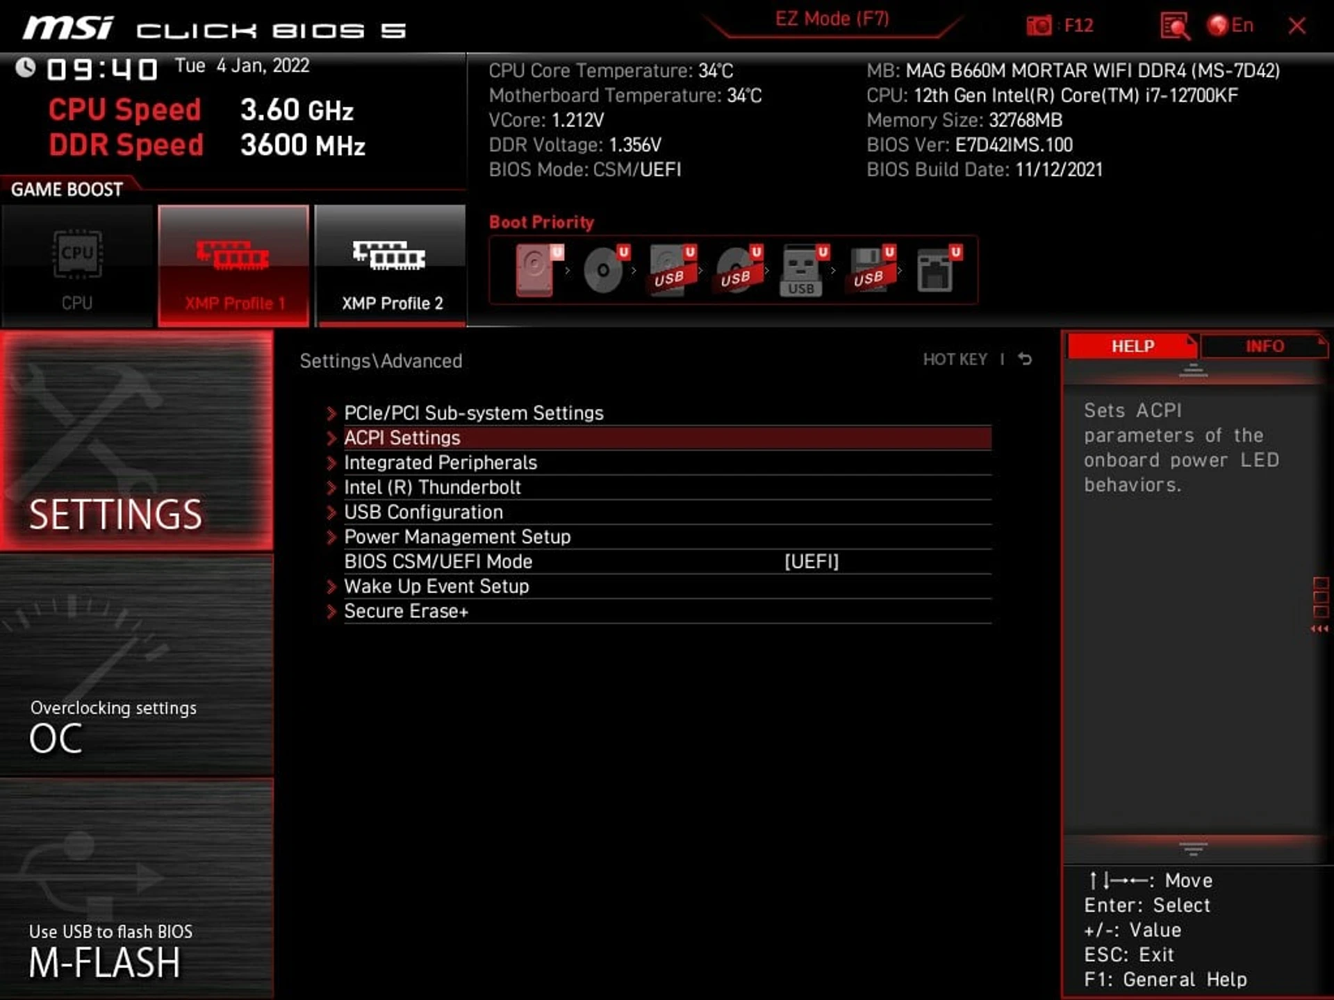The width and height of the screenshot is (1334, 1000).
Task: Click the stacked squares side panel icon
Action: coord(1320,597)
